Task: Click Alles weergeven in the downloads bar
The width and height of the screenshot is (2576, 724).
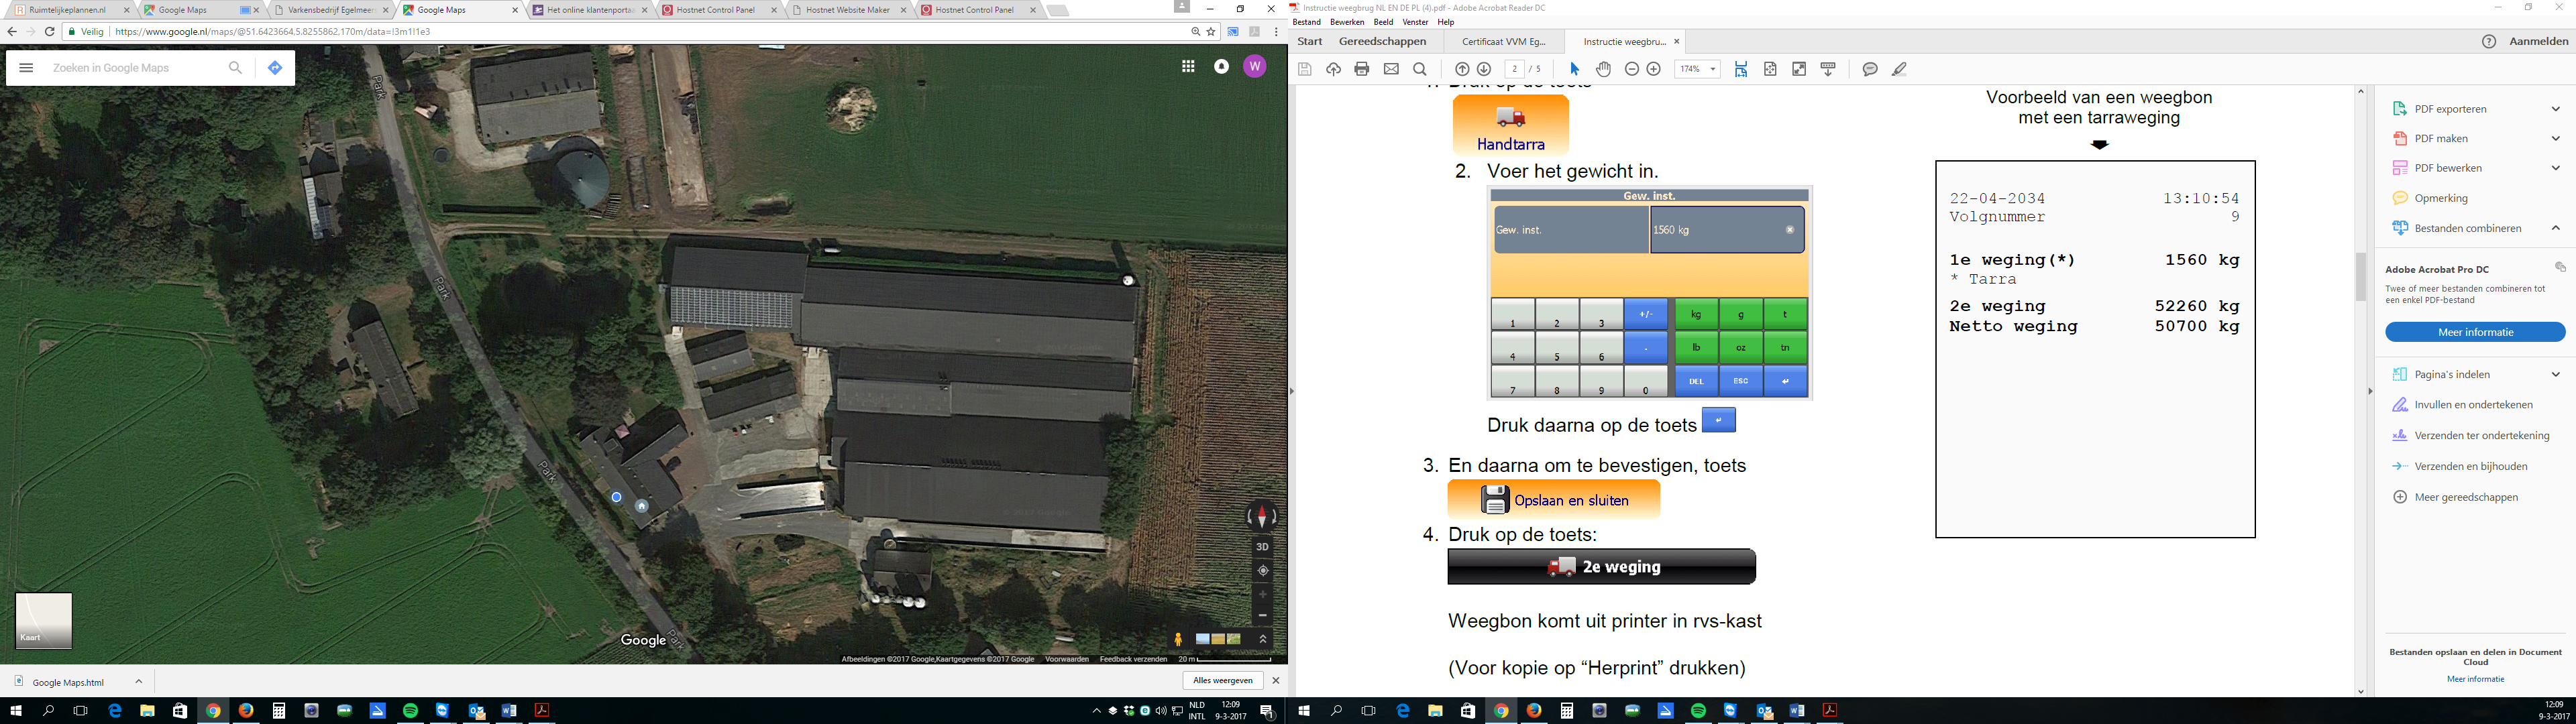Action: coord(1223,680)
